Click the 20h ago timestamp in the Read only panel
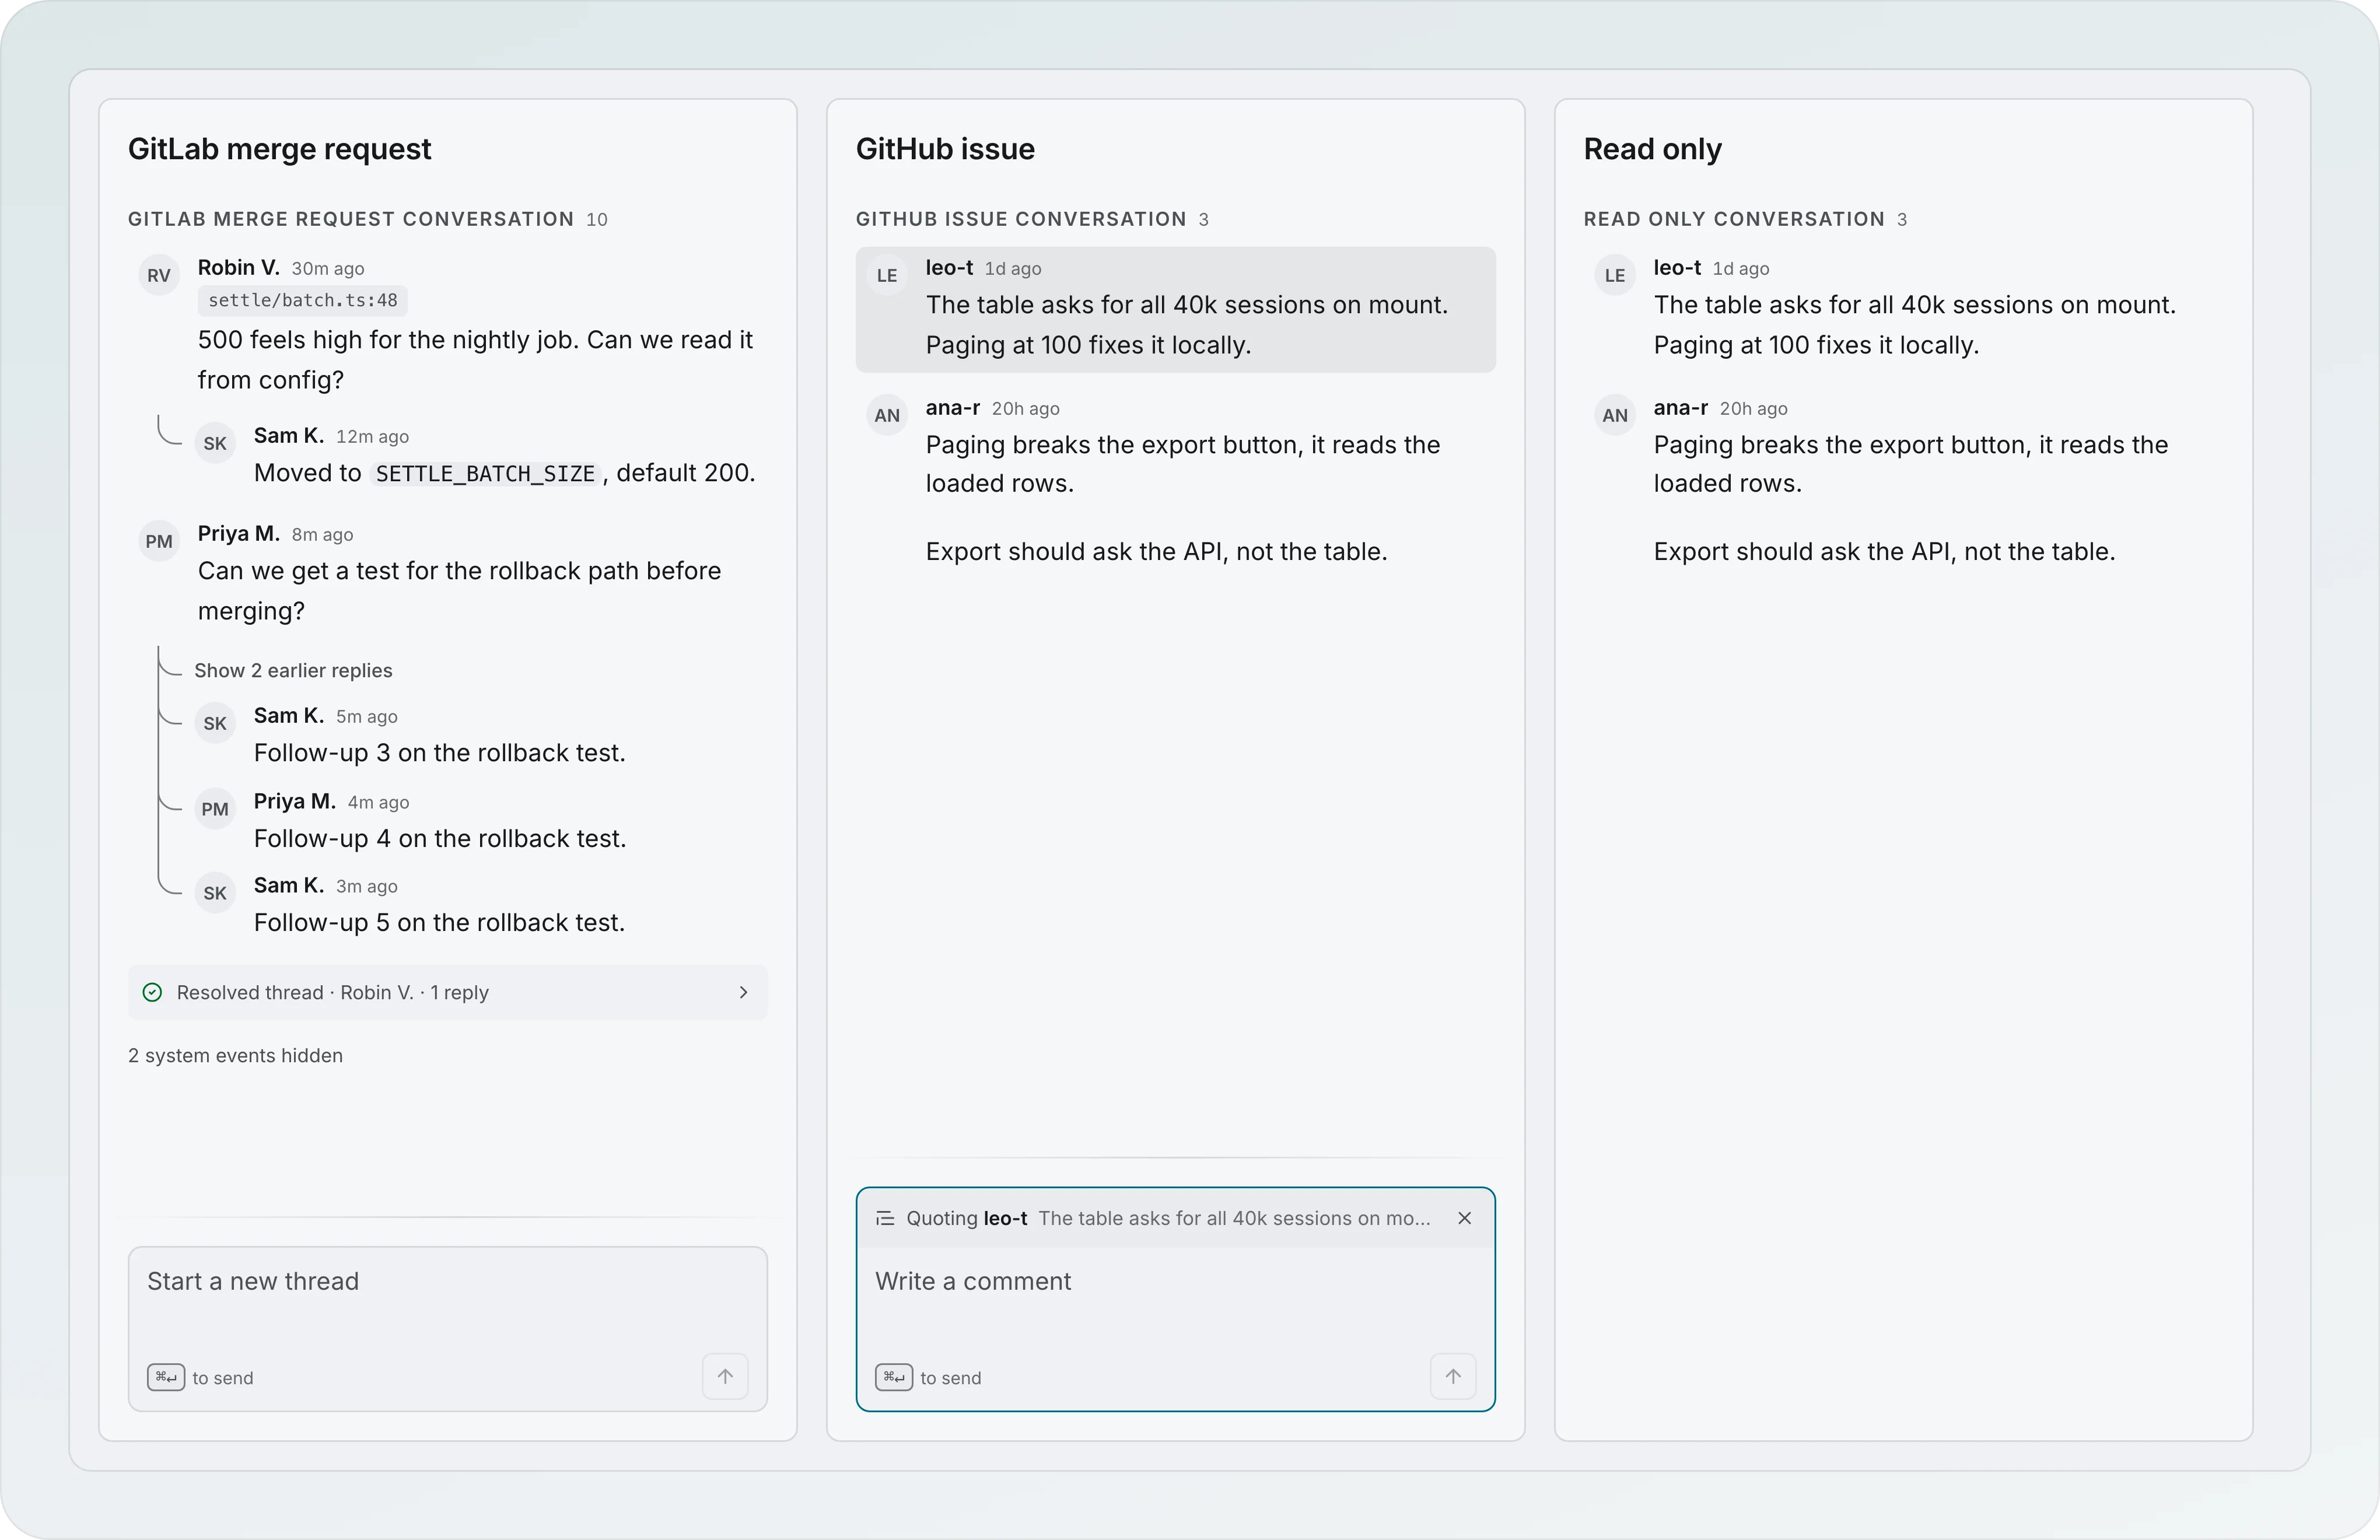The height and width of the screenshot is (1540, 2380). tap(1754, 409)
